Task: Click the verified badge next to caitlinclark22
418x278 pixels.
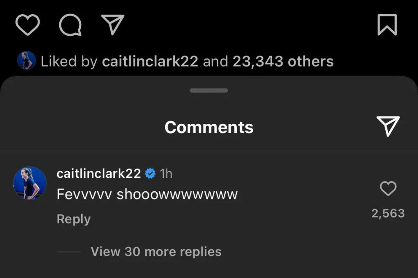Action: coord(151,173)
